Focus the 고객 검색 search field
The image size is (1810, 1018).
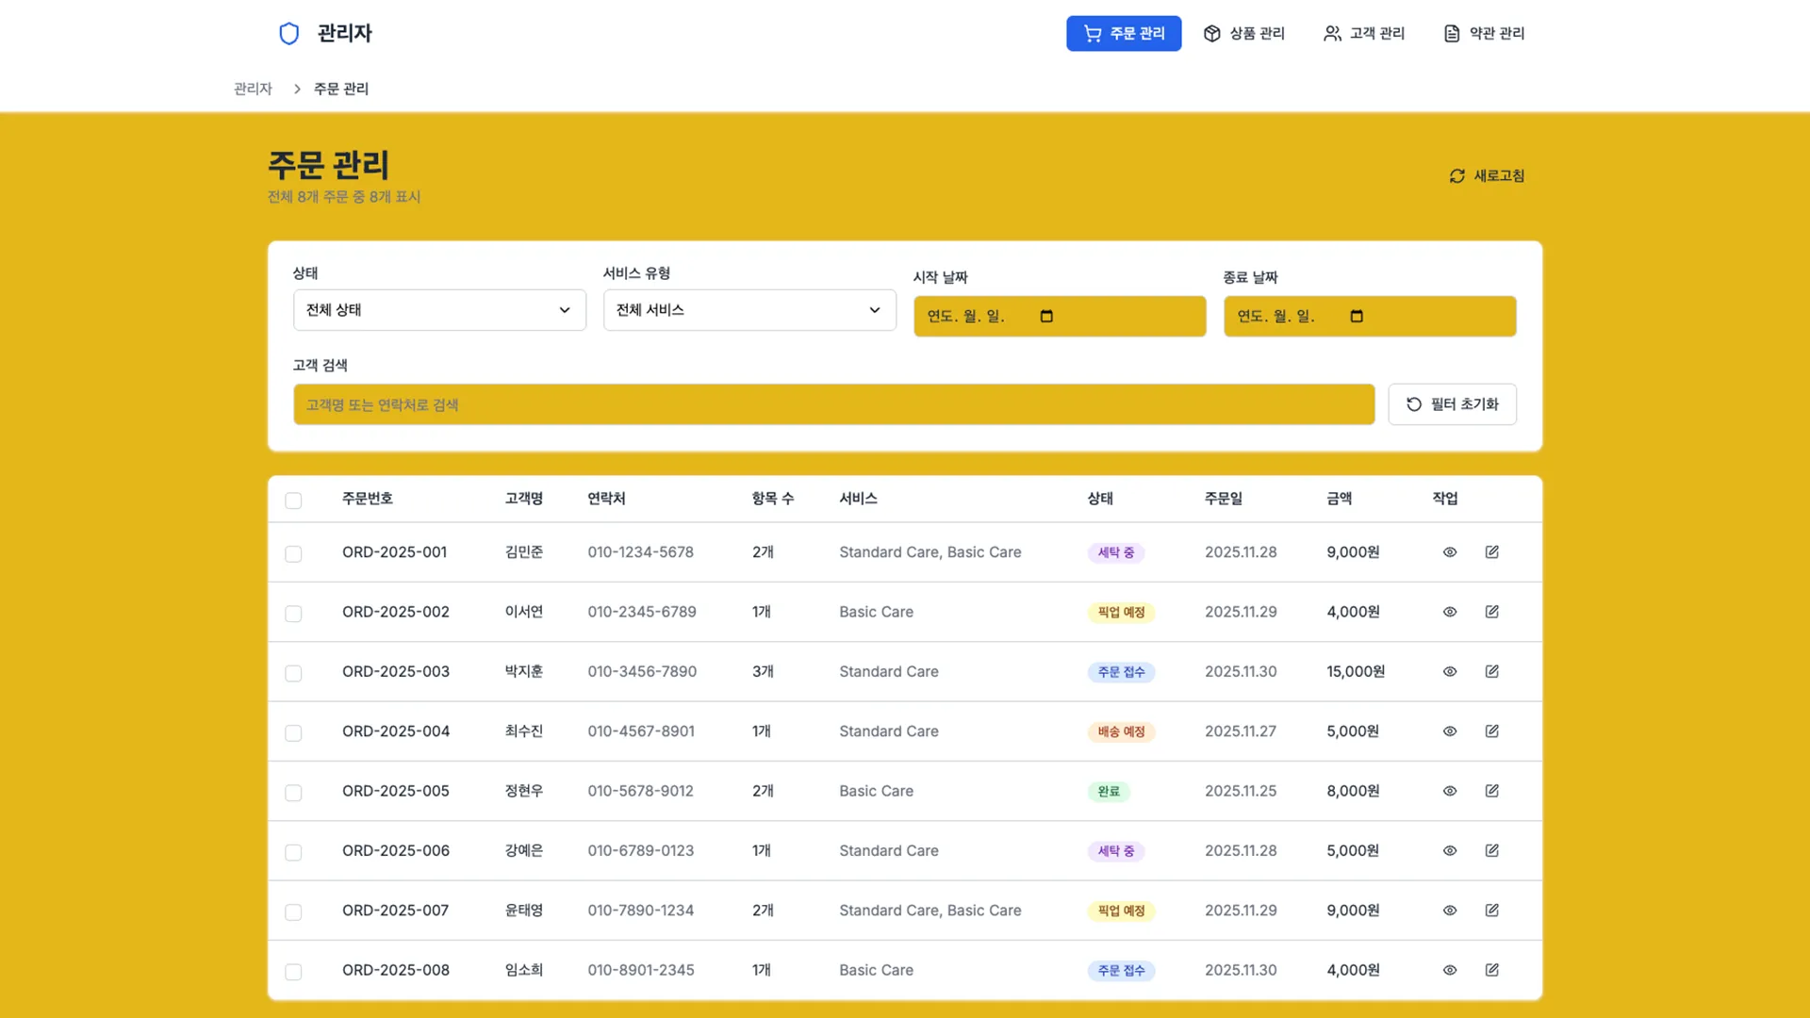click(x=833, y=404)
